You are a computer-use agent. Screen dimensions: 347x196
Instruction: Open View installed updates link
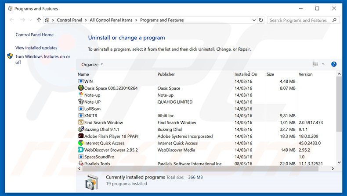coord(36,48)
